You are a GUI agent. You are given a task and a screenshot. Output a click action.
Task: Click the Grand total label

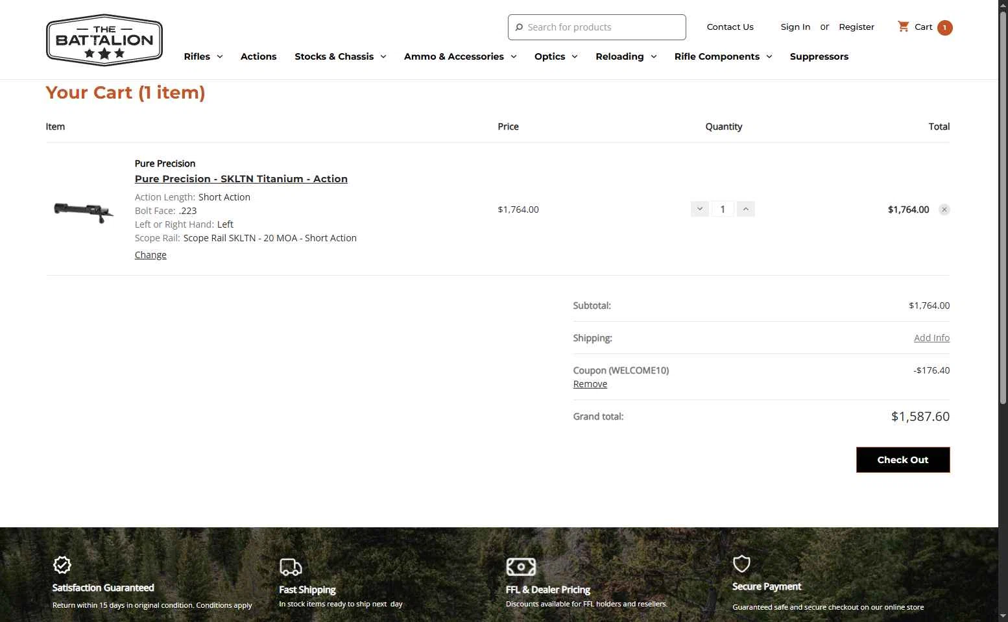[598, 416]
